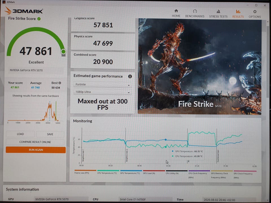
Task: Click NVIDIA GeForce RTX 5070 under gauge
Action: click(x=26, y=70)
